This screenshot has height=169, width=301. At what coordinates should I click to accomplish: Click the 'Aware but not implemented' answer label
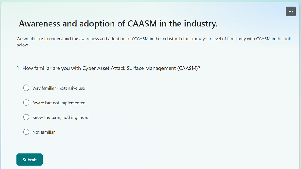click(x=59, y=103)
